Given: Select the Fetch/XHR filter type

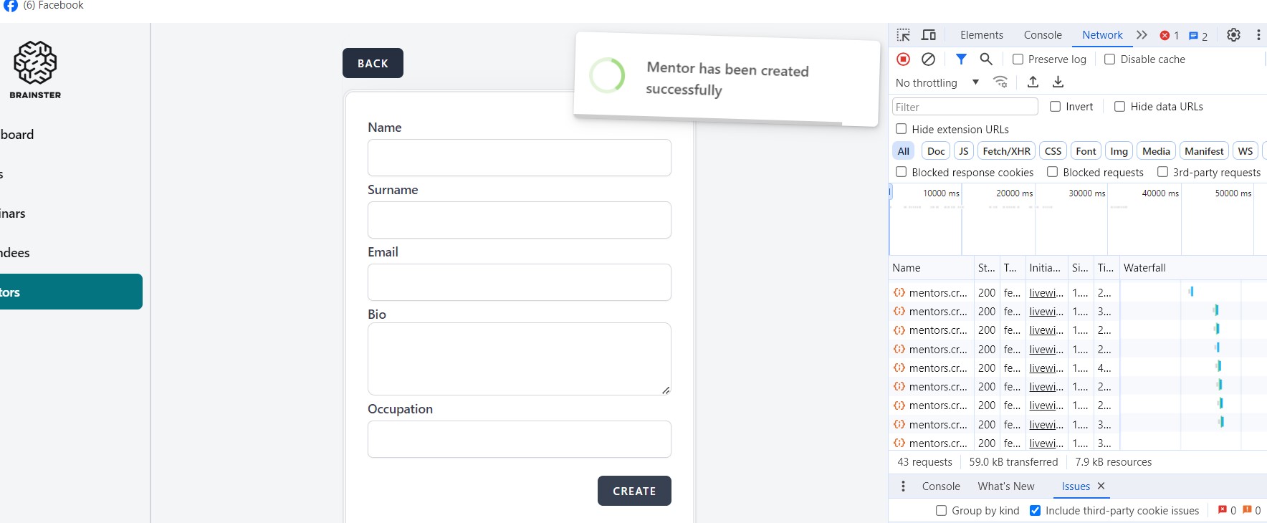Looking at the screenshot, I should coord(1006,151).
